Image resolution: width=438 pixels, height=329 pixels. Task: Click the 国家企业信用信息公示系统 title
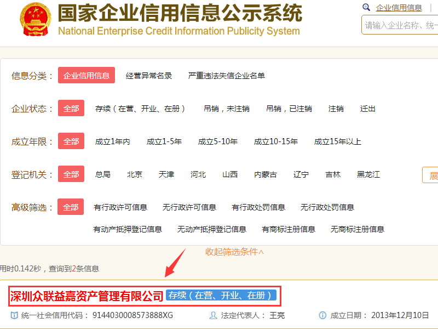tap(180, 13)
